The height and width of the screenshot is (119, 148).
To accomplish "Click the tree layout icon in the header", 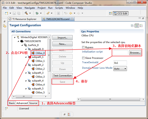I will [x=137, y=25].
